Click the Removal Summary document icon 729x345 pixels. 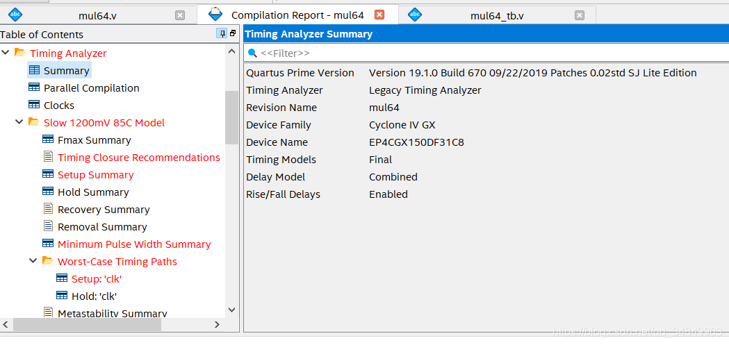pos(49,226)
